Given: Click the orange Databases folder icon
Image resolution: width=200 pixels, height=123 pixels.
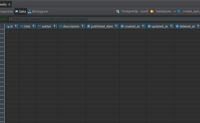Looking at the screenshot, I should coord(152,11).
